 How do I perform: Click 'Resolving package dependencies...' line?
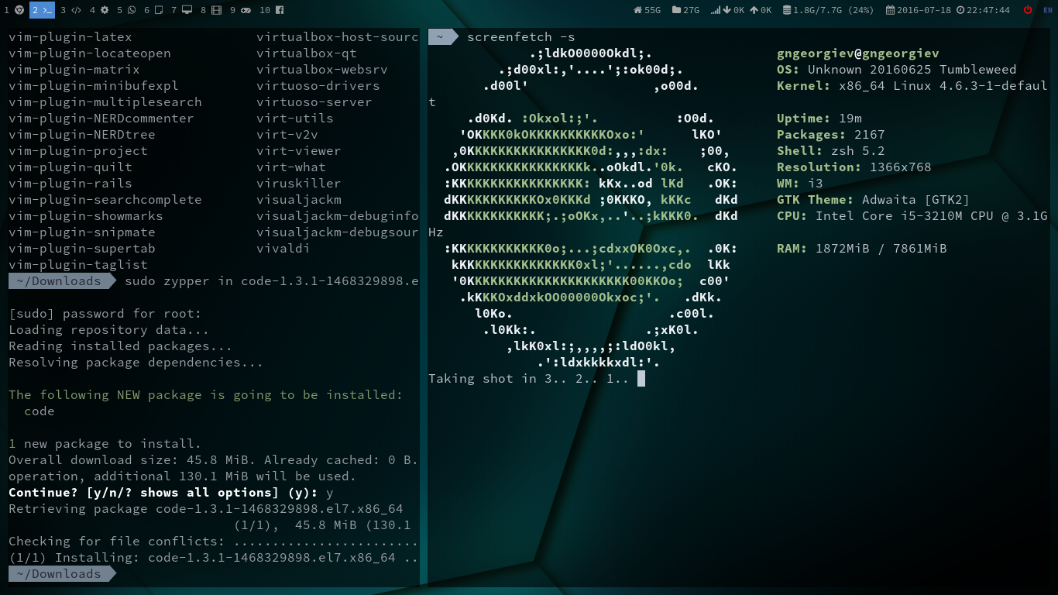pos(136,363)
